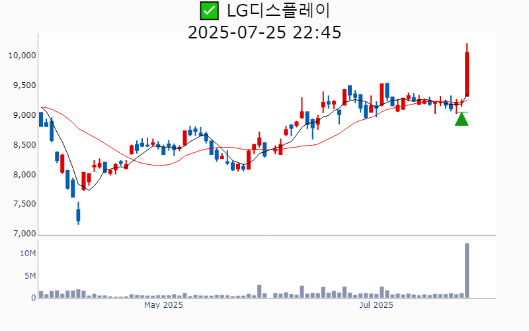Click the 8,500 price axis label
Viewport: 529px width, 331px height.
[24, 145]
